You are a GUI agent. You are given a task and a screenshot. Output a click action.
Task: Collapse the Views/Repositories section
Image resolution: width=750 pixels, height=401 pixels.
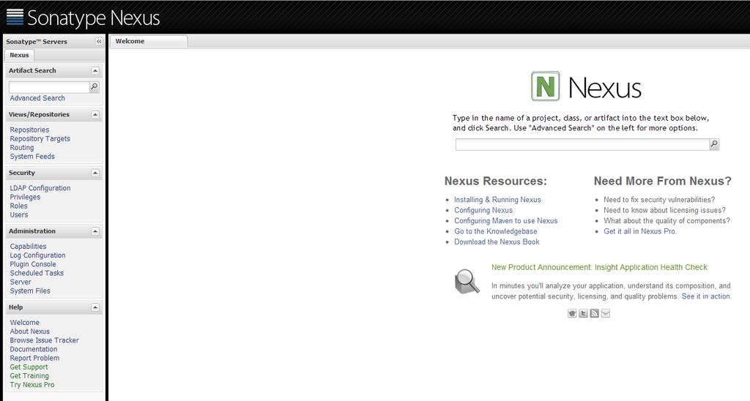pyautogui.click(x=95, y=115)
